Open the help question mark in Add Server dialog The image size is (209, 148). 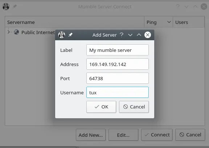click(122, 35)
